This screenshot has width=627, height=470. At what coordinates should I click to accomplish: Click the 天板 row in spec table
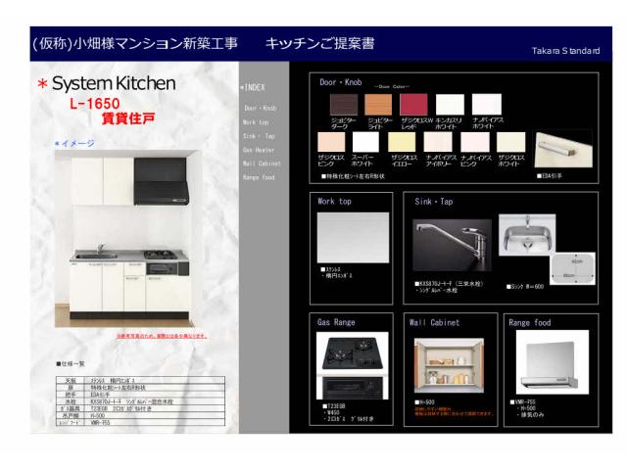coord(140,381)
